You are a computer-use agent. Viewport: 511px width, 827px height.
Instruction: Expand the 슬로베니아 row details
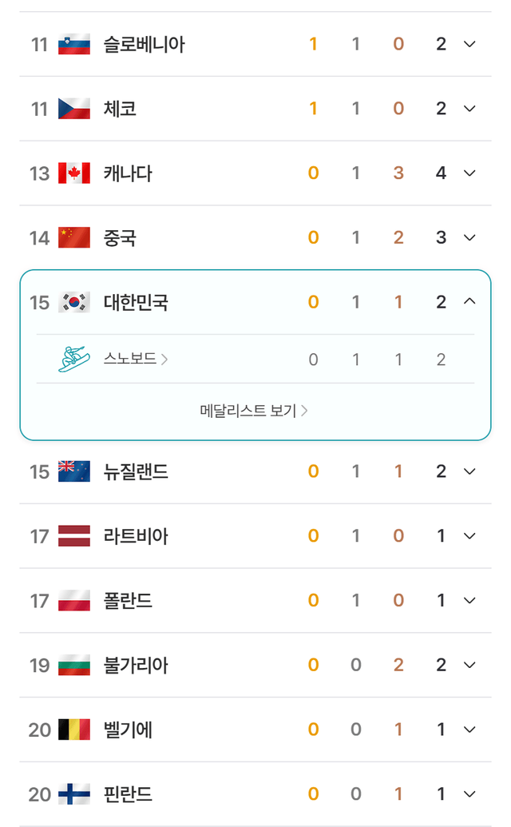[469, 44]
